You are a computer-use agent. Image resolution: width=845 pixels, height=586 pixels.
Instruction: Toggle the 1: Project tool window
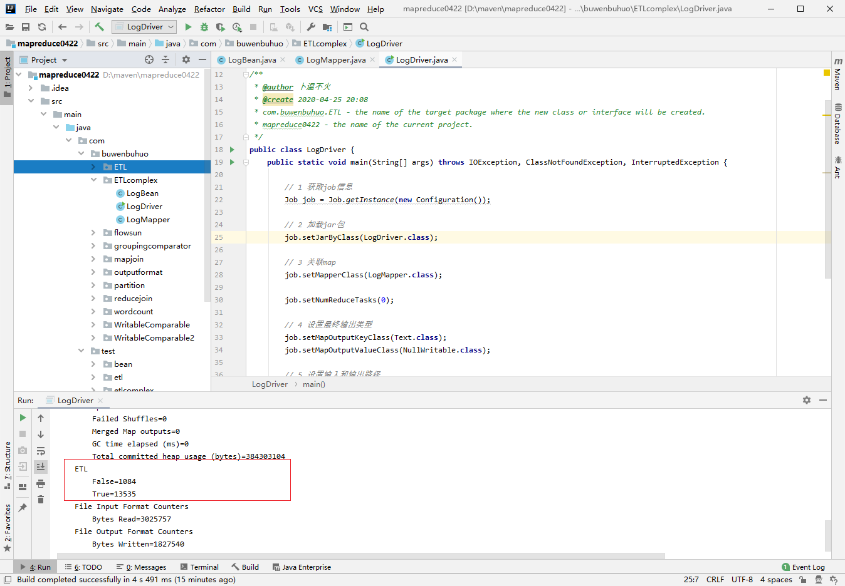click(7, 78)
